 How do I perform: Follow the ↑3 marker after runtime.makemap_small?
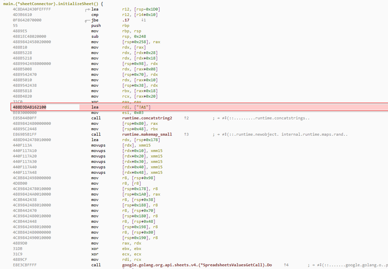[186, 134]
